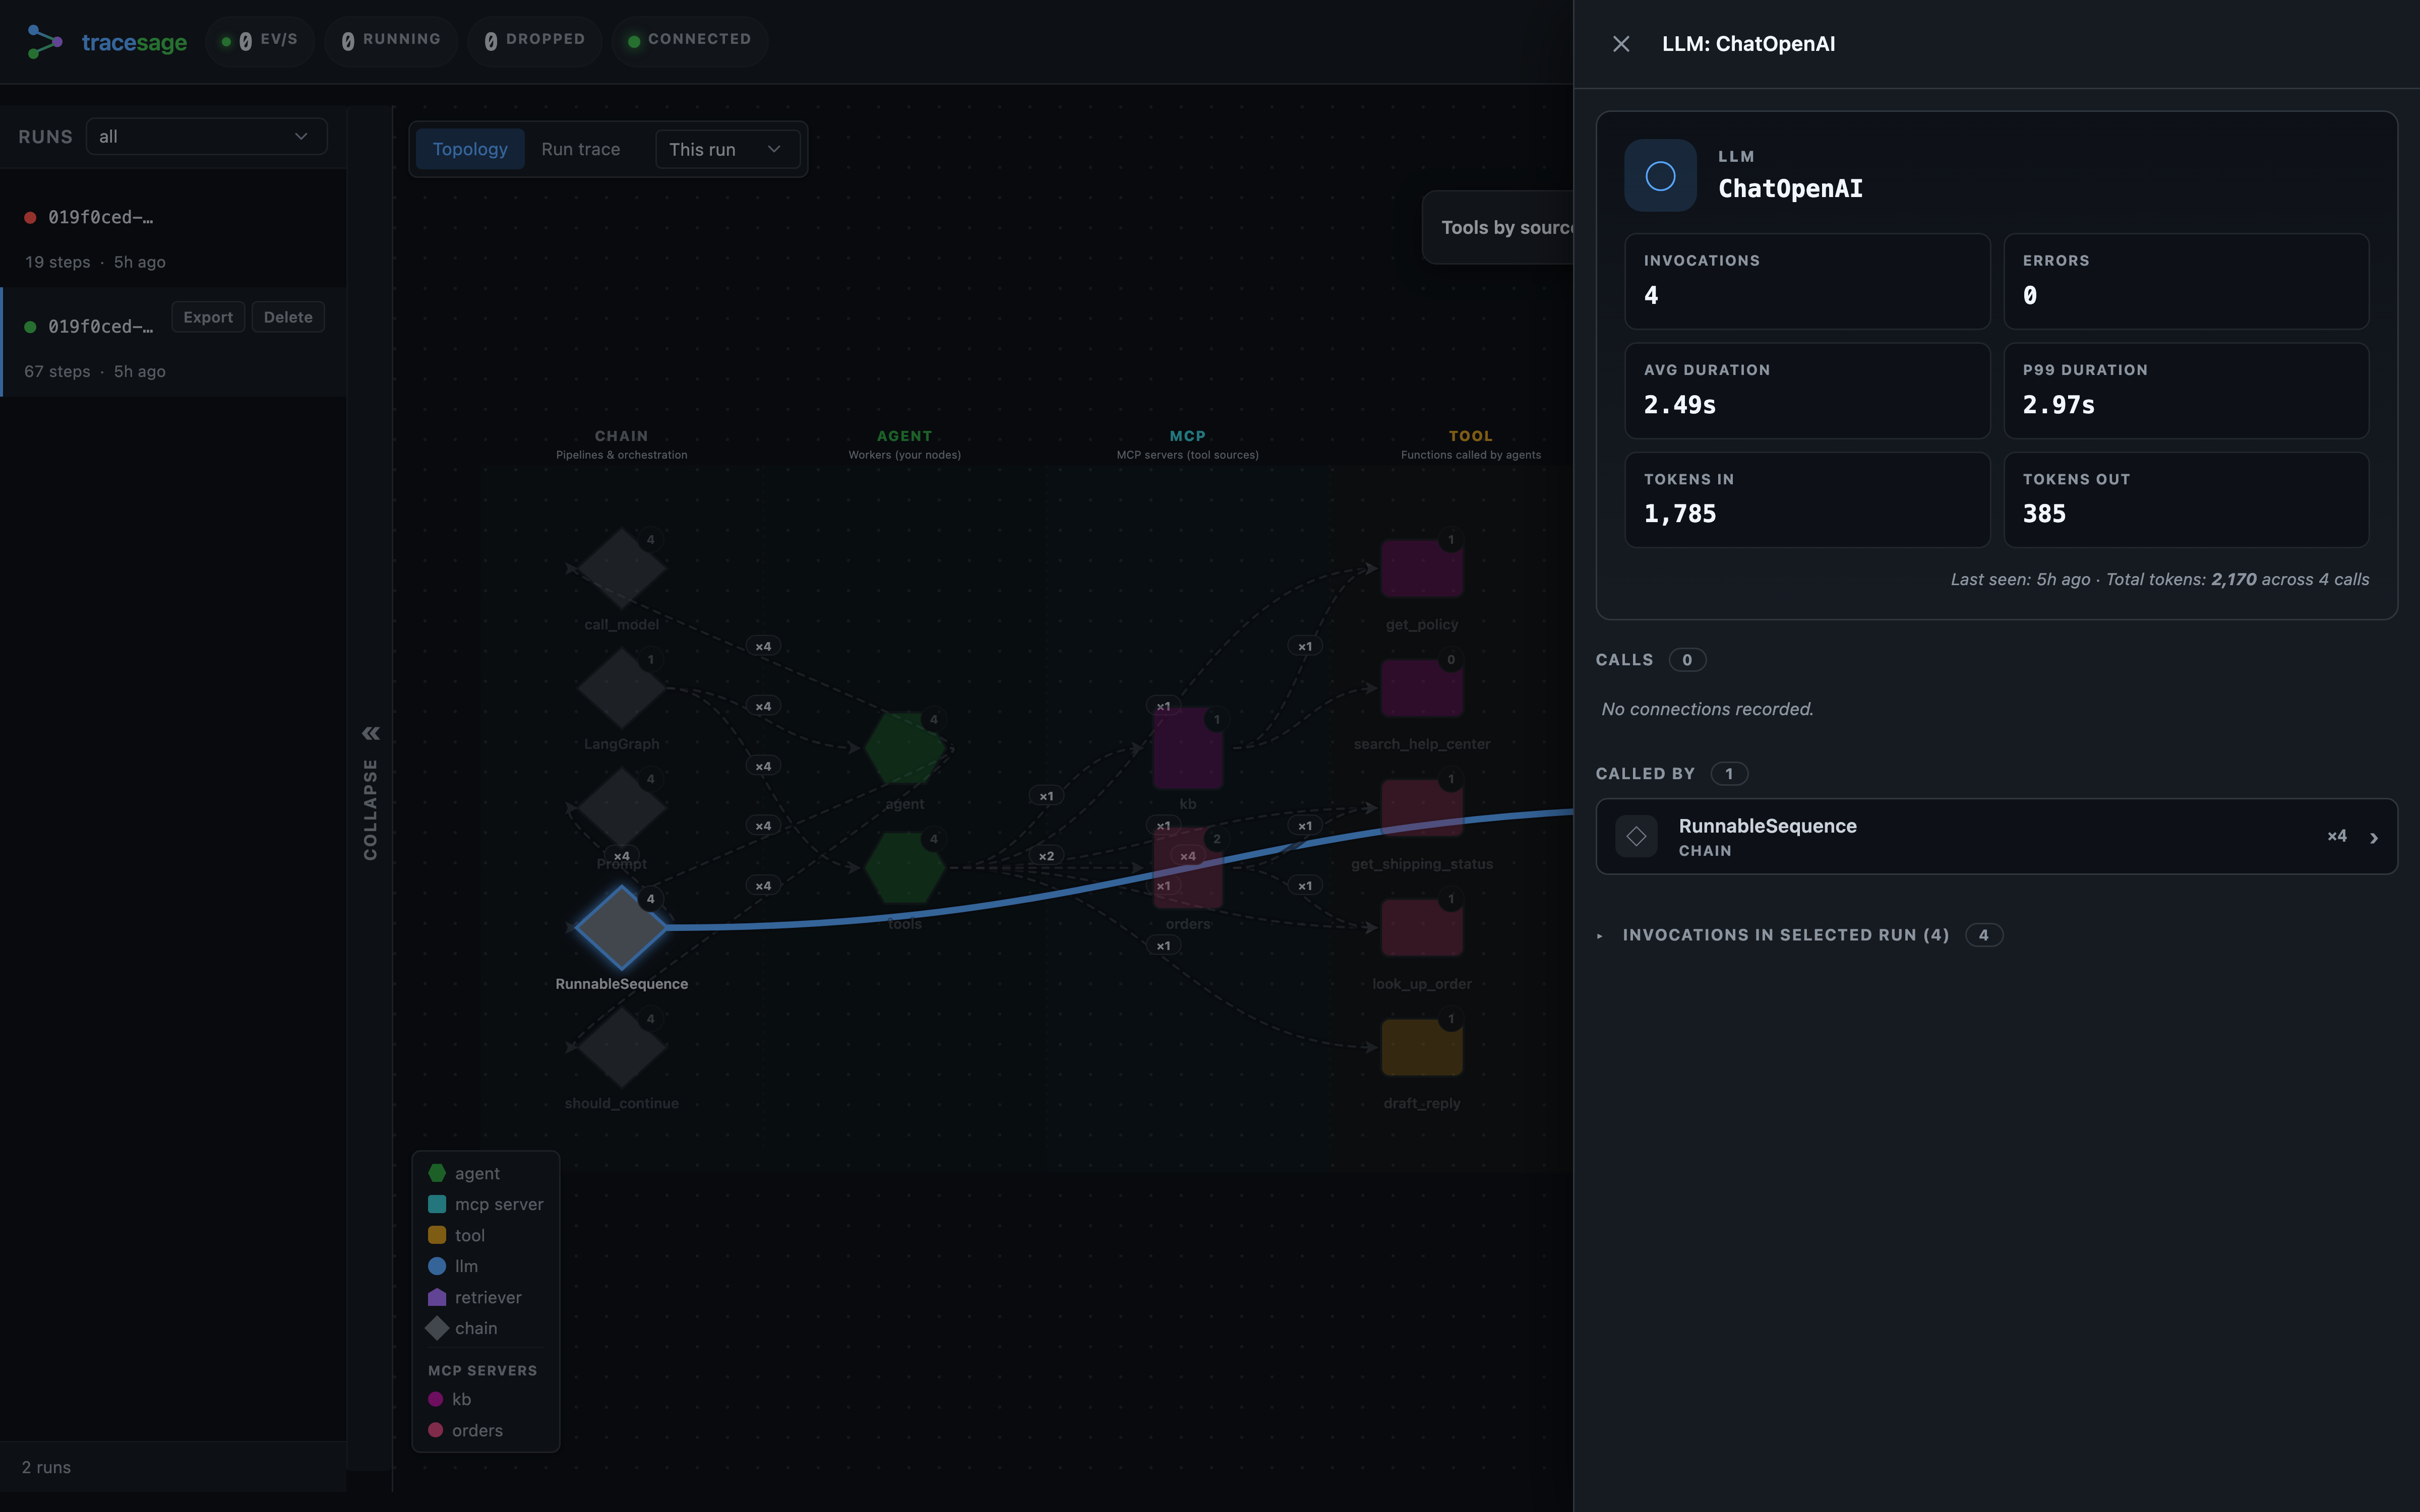2420x1512 pixels.
Task: Click the mcp server legend swatch
Action: (437, 1204)
